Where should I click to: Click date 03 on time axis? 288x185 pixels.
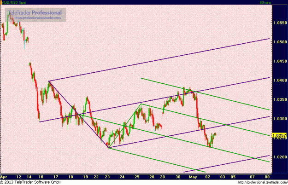223,177
